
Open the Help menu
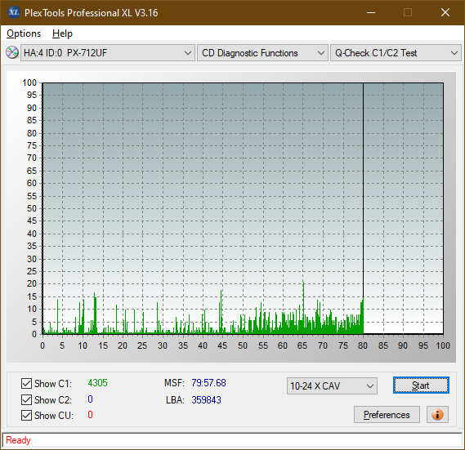[x=62, y=33]
